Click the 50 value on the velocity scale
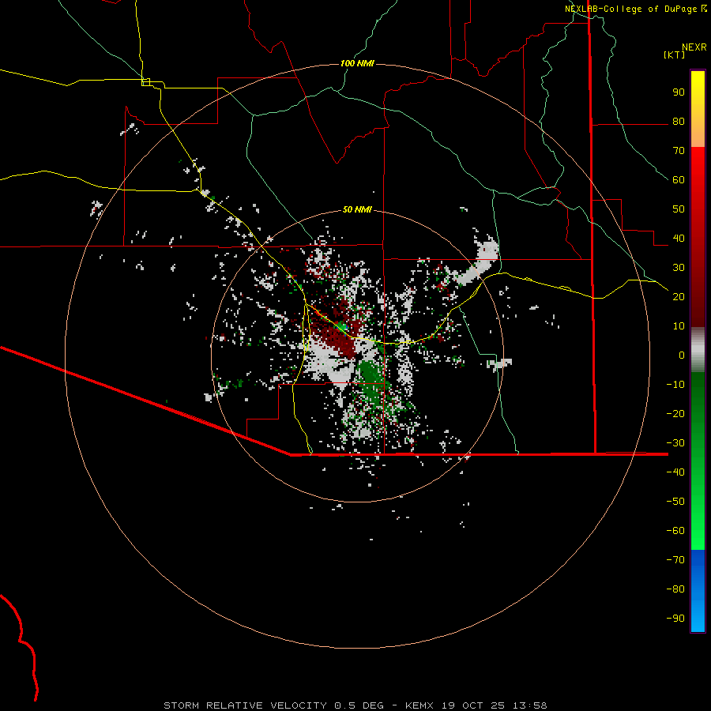 679,209
